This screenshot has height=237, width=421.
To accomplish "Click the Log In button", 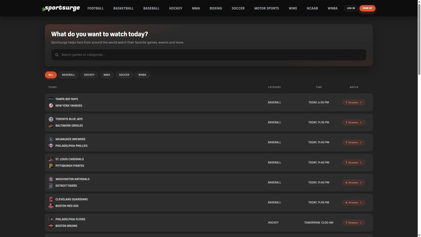I will point(351,8).
